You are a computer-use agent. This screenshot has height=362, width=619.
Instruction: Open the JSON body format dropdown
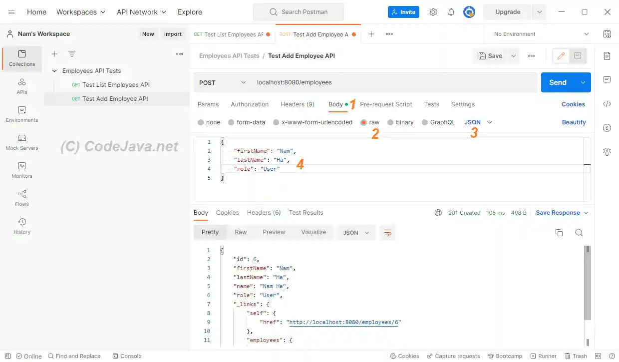[478, 122]
